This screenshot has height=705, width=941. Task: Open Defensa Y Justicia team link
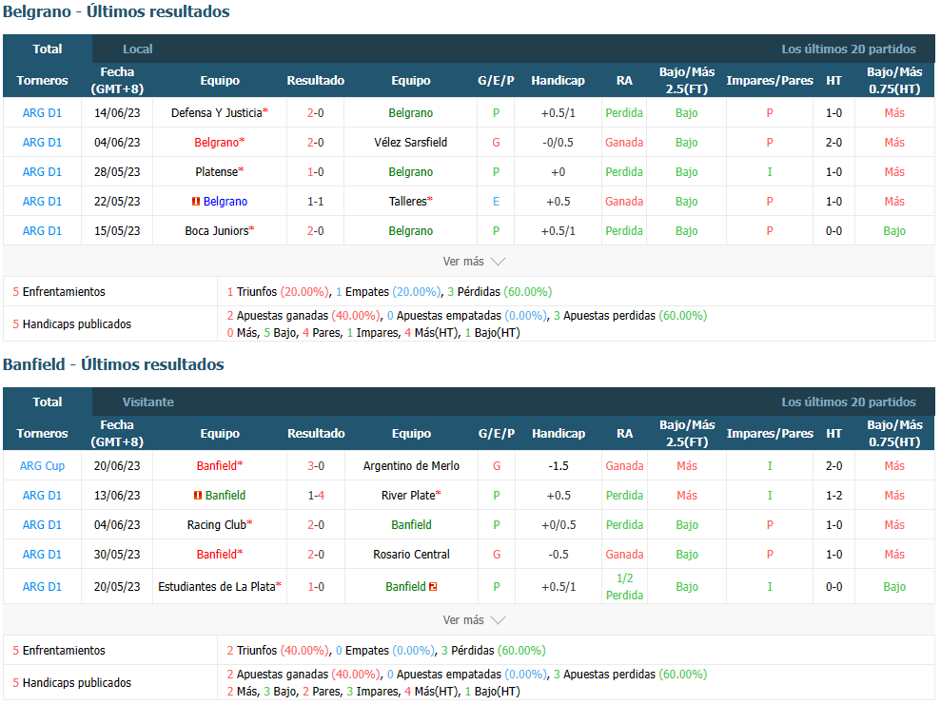(217, 113)
